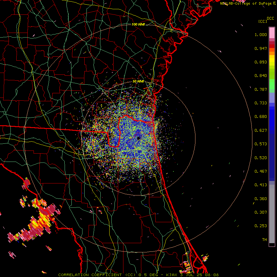The height and width of the screenshot is (277, 277).
Task: Select the 0.253 scale value
Action: [x=261, y=226]
